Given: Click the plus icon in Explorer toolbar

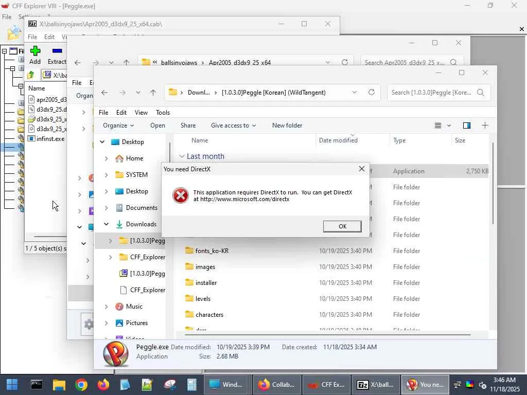Looking at the screenshot, I should 485,125.
